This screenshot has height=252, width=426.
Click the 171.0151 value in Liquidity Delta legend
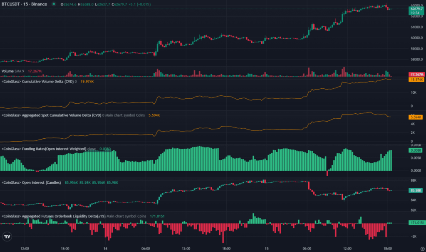tap(157, 216)
